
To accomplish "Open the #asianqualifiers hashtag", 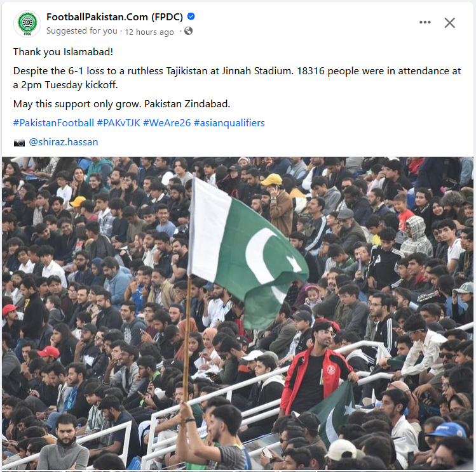I will (229, 123).
